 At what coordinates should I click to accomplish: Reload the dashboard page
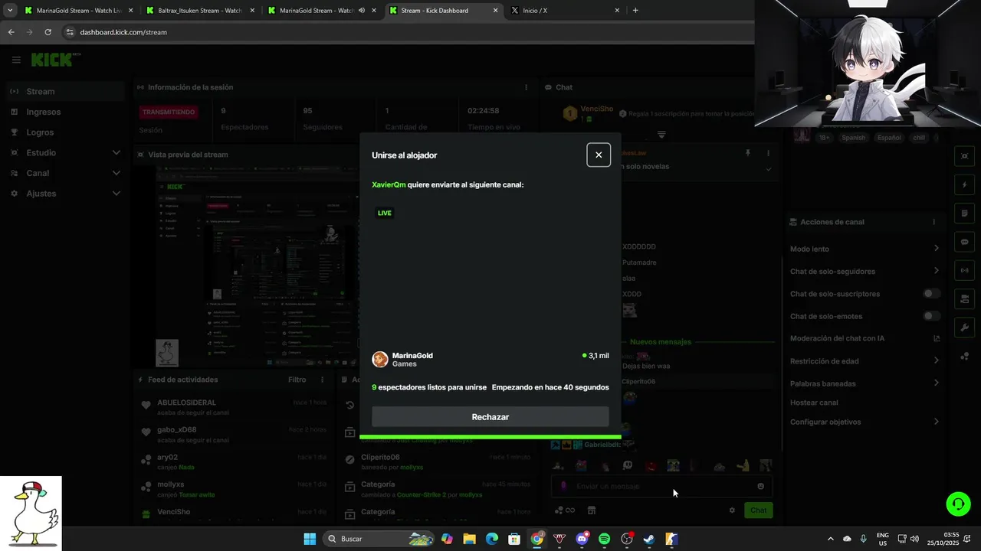click(x=48, y=32)
